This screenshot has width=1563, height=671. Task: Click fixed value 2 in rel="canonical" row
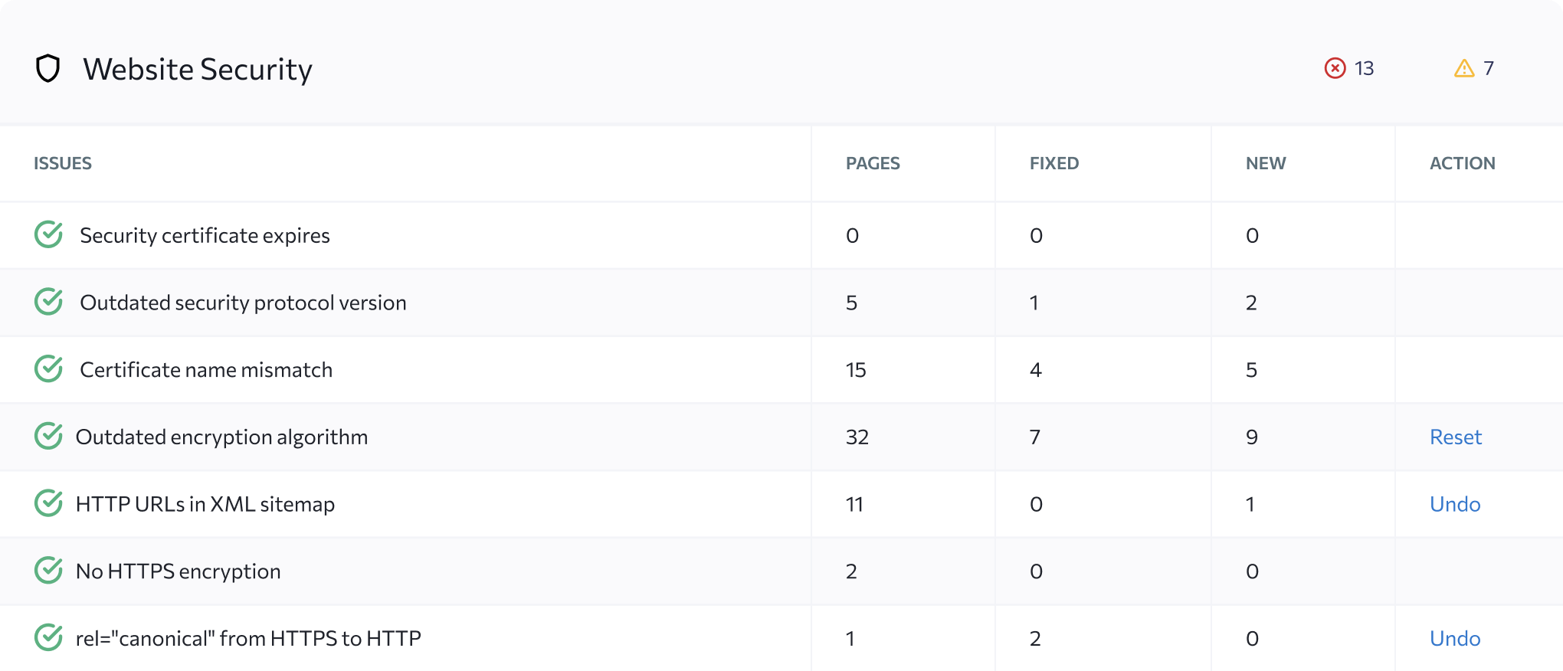coord(1035,638)
